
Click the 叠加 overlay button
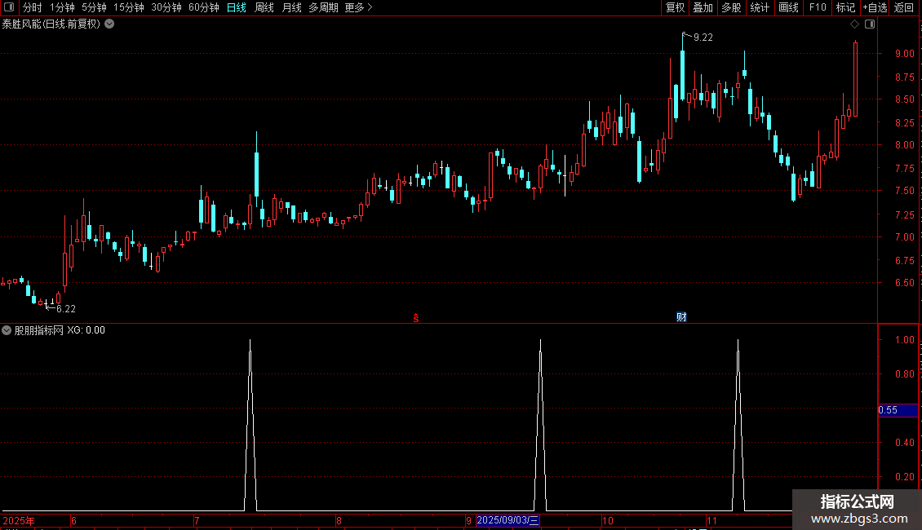coord(703,7)
